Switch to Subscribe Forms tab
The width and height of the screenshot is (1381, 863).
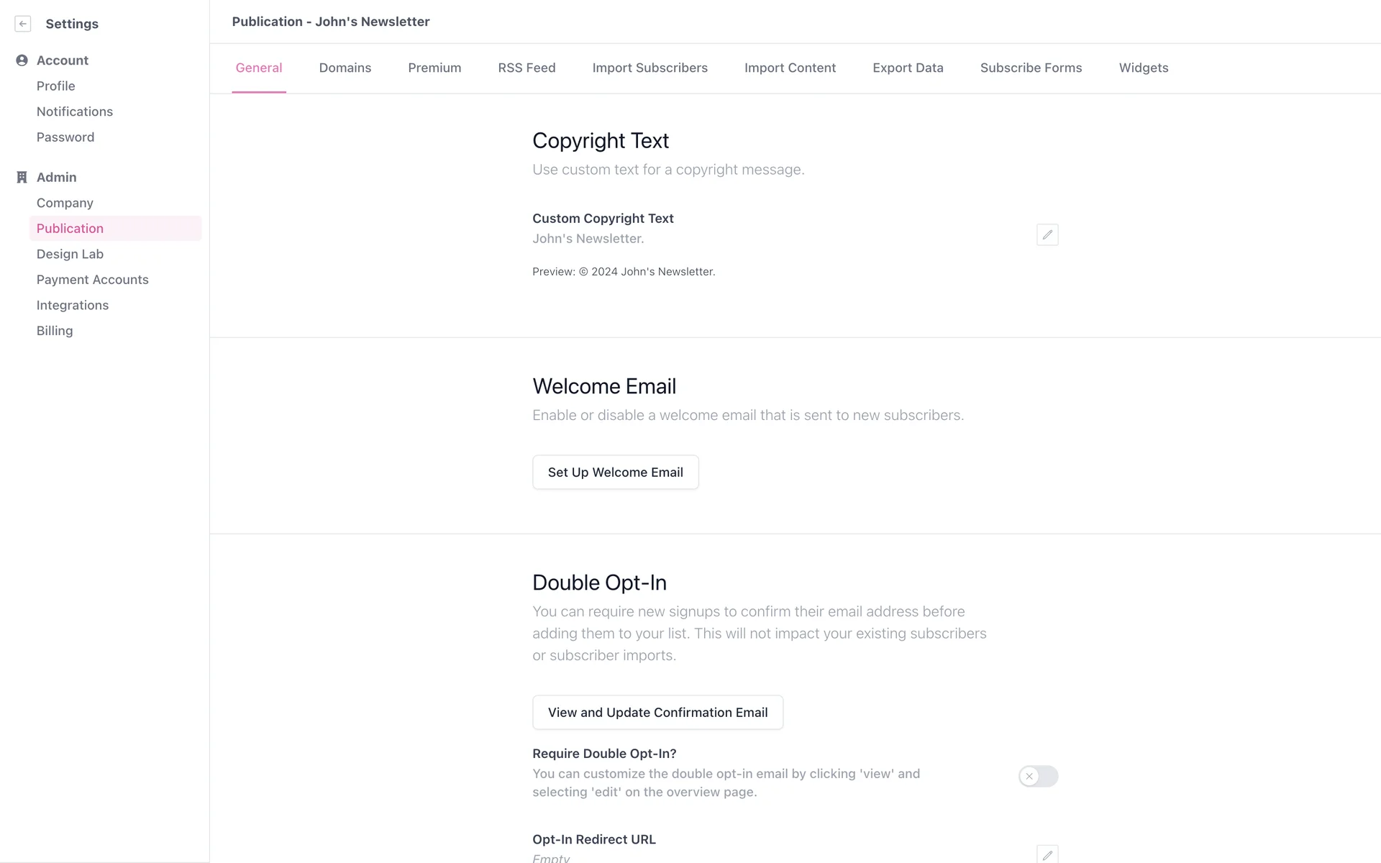pyautogui.click(x=1031, y=68)
